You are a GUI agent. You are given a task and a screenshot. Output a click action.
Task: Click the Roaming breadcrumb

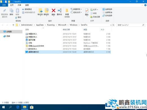(51, 25)
